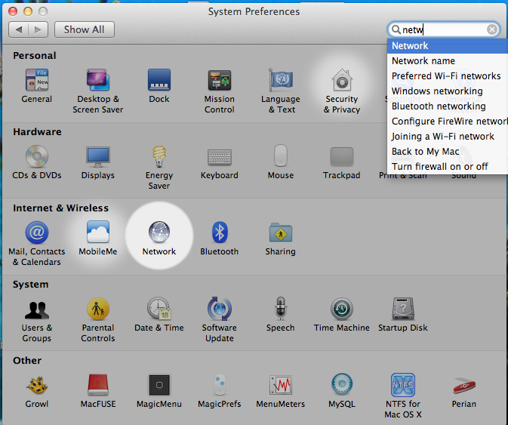
Task: Open Desktop & Screen Saver preferences
Action: (x=98, y=91)
